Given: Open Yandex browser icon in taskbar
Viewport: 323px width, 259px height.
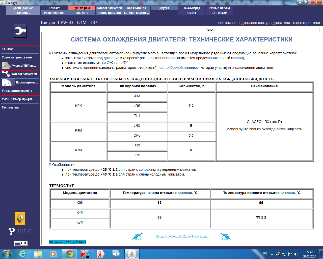Looking at the screenshot, I should point(100,254).
